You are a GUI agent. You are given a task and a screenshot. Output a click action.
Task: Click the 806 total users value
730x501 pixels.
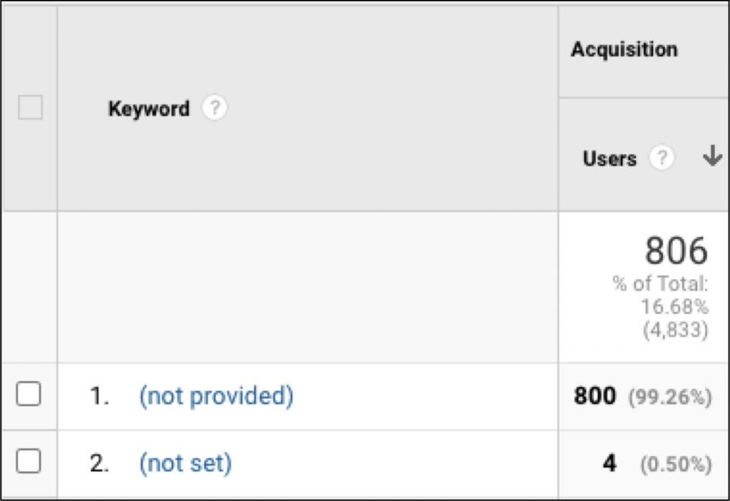pyautogui.click(x=676, y=250)
